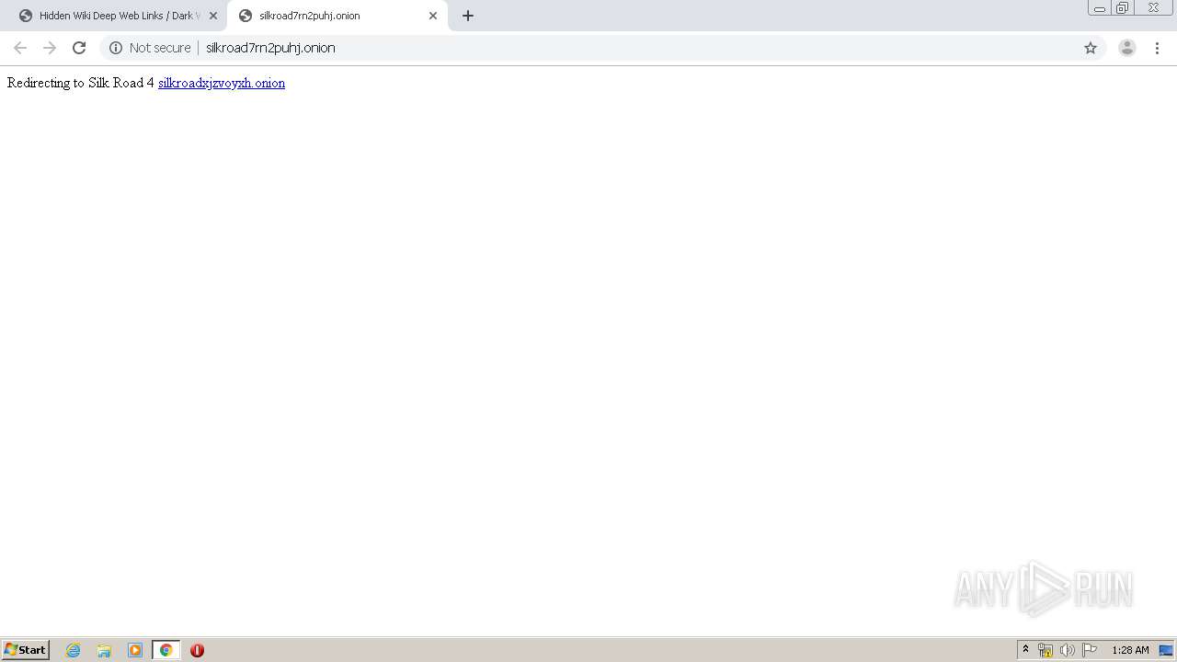Launch Internet Explorer from the taskbar
This screenshot has height=662, width=1177.
(74, 650)
